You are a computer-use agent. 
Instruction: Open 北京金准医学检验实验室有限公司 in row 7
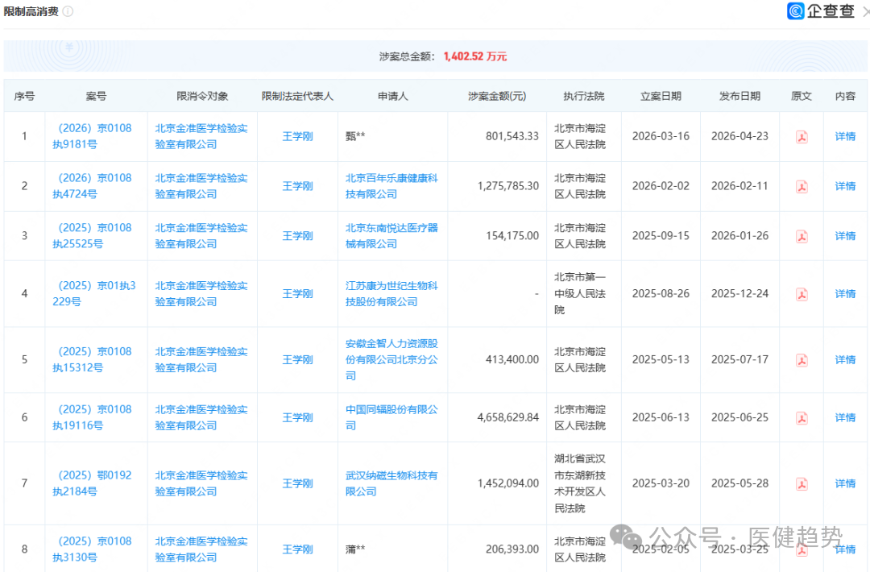coord(201,484)
